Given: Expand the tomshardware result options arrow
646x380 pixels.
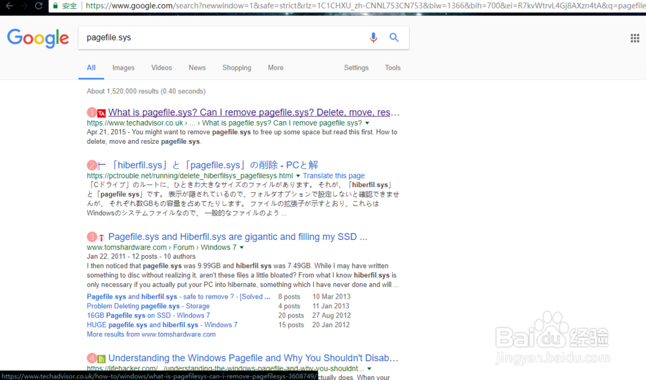Looking at the screenshot, I should point(242,248).
